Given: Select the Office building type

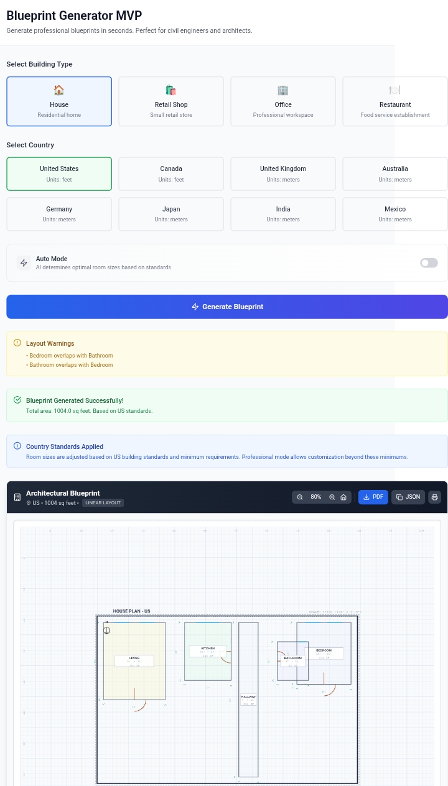Looking at the screenshot, I should [283, 101].
